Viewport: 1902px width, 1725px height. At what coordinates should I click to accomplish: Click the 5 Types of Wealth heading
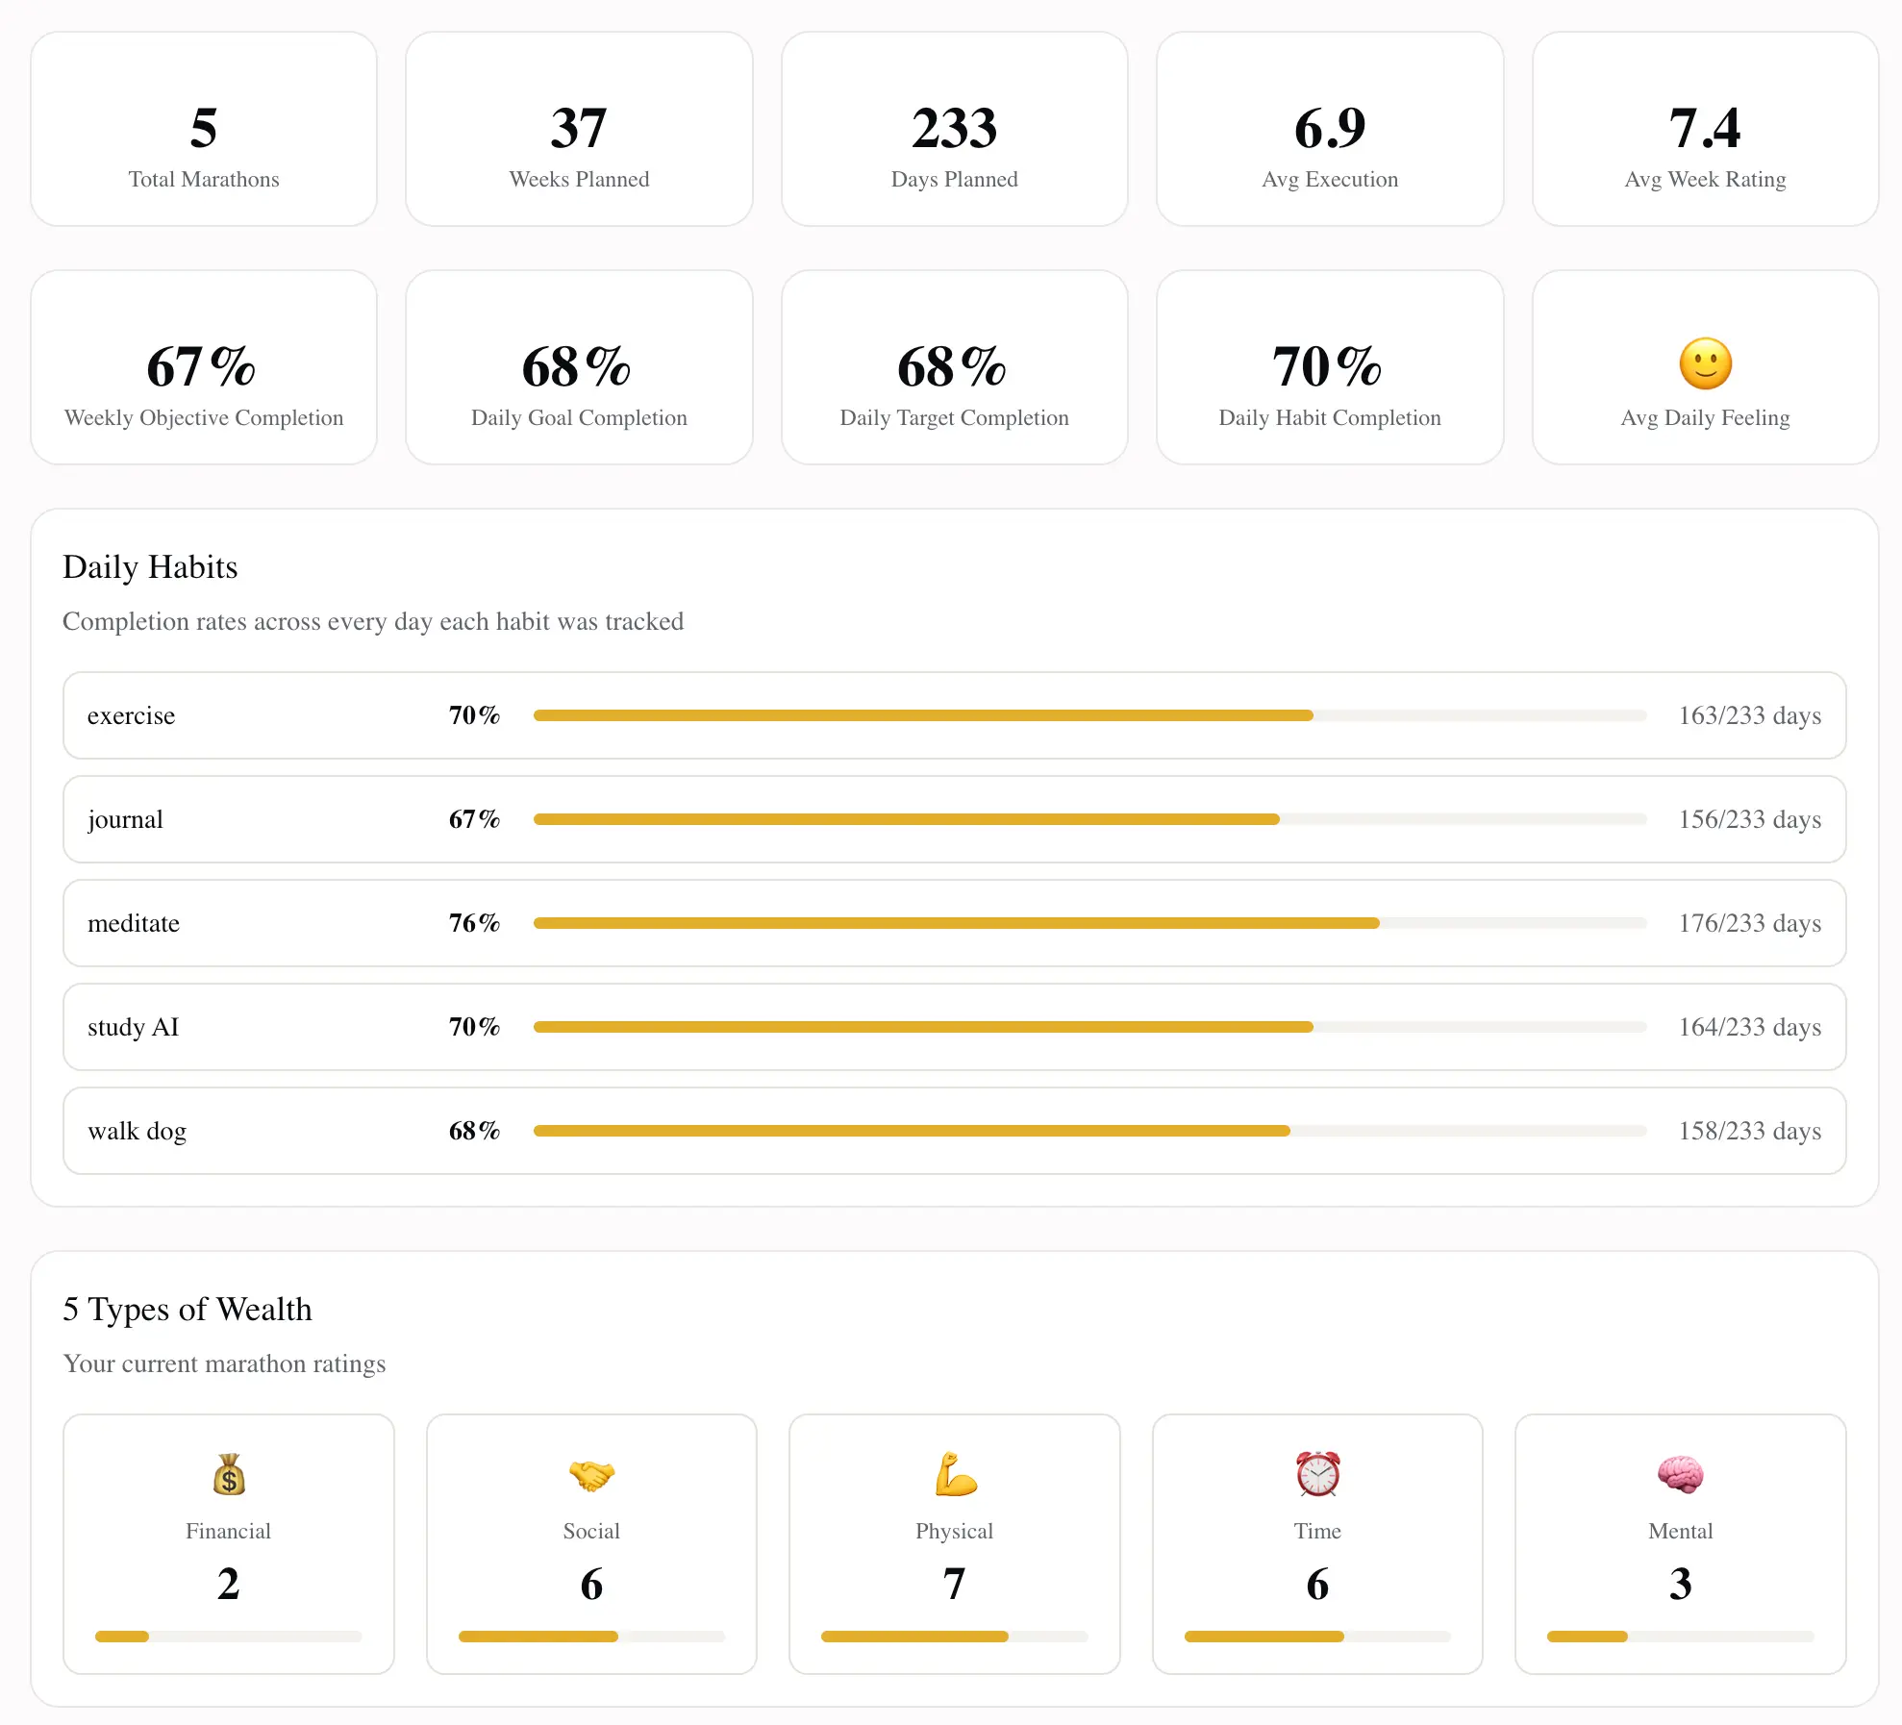click(x=188, y=1310)
